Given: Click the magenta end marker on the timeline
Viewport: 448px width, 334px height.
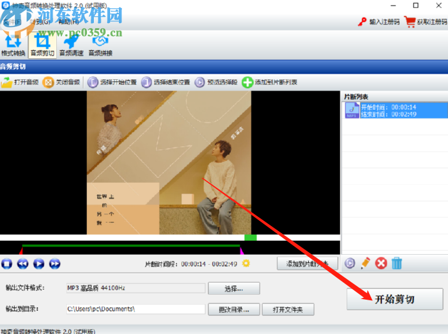Looking at the screenshot, I should [242, 251].
